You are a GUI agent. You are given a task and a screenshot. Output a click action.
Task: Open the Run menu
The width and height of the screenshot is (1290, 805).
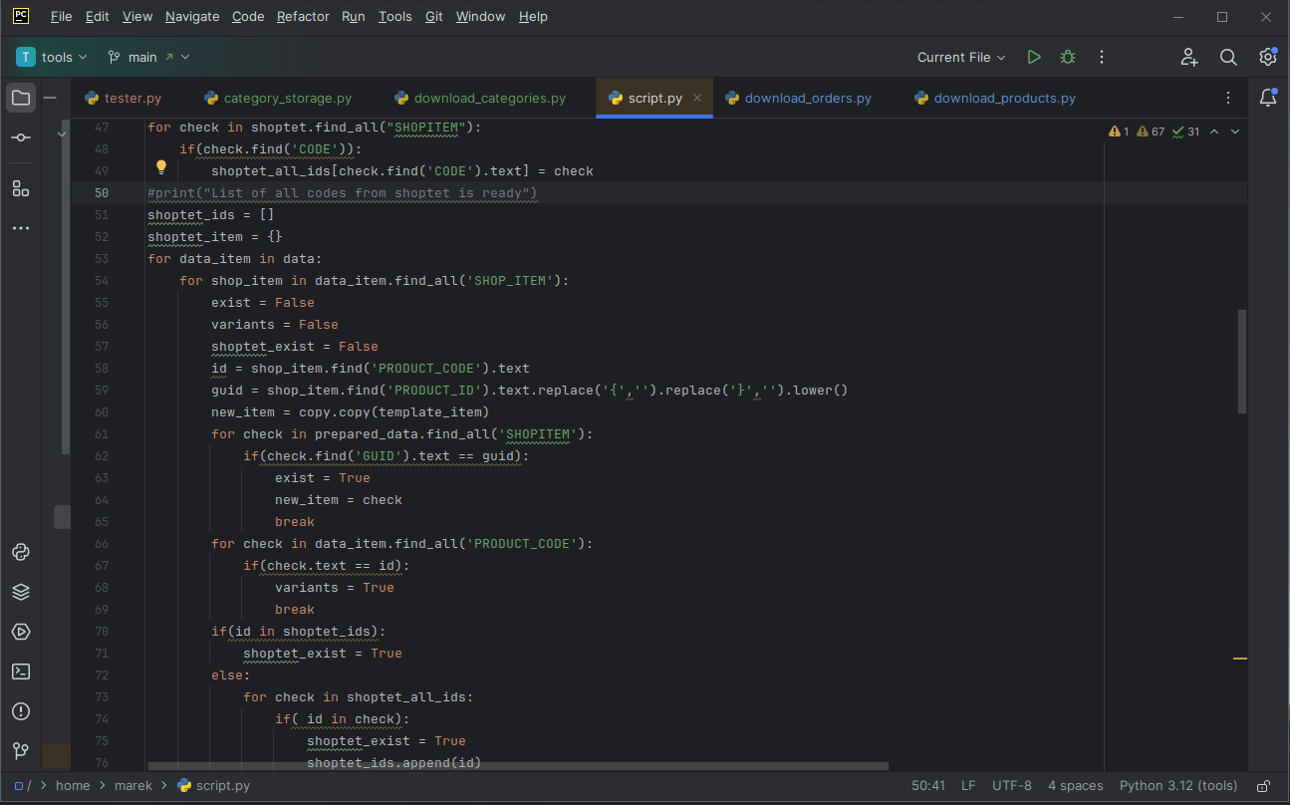(x=353, y=17)
